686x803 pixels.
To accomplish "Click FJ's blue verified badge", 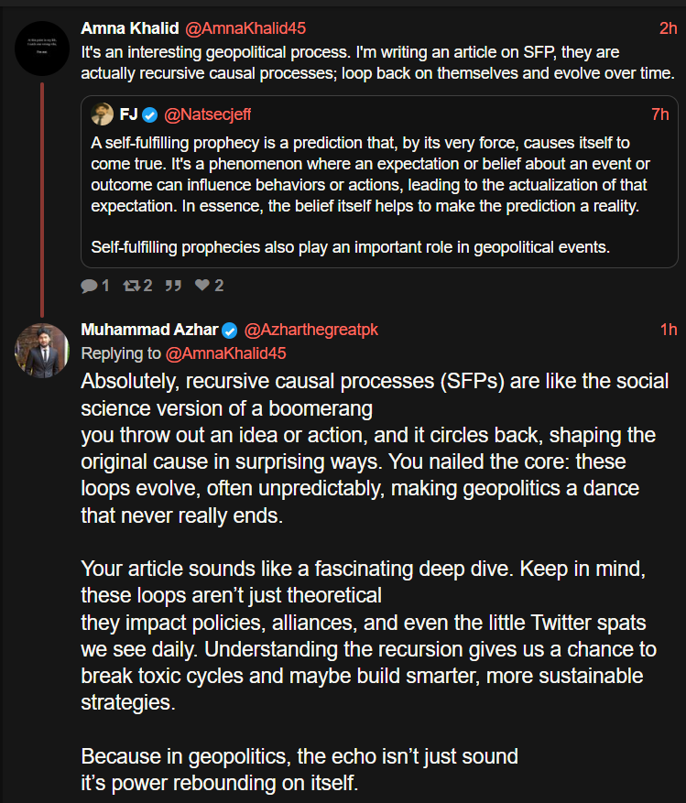I will (x=150, y=114).
